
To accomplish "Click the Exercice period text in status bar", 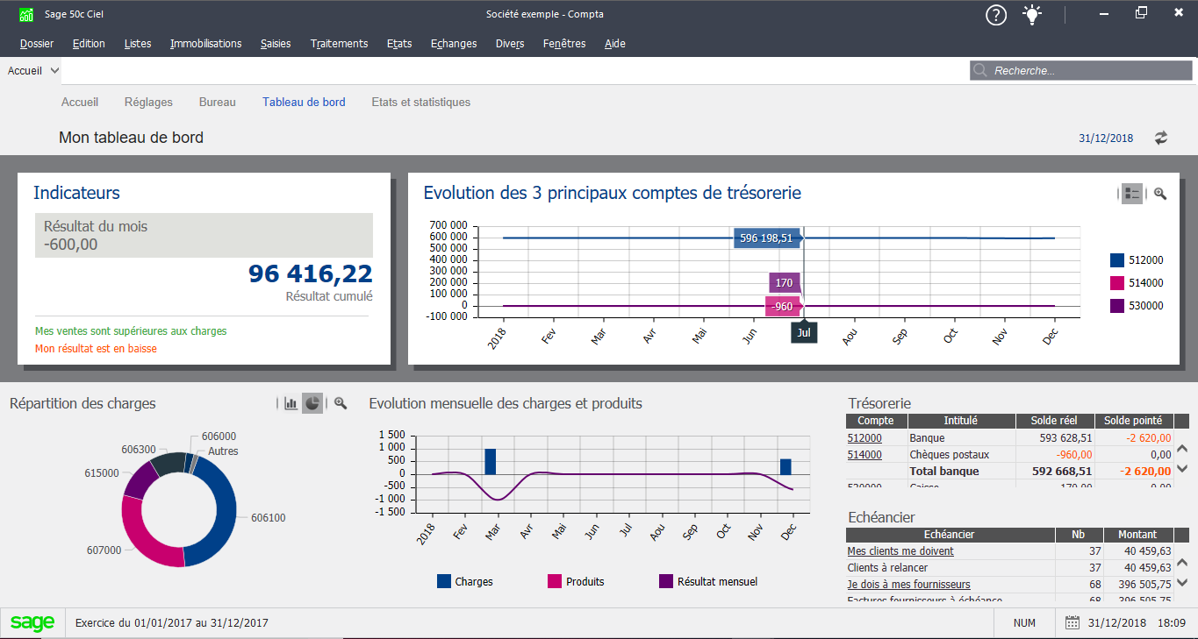I will [x=172, y=623].
